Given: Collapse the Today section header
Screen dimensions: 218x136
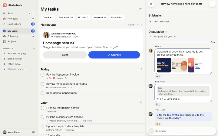Looking at the screenshot, I should click(x=45, y=70).
